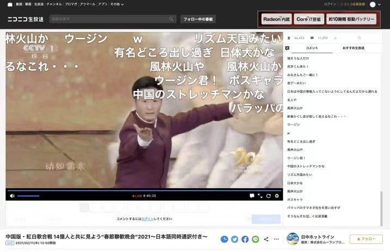
Task: Expand the その他 dropdown menu
Action: pos(117,4)
